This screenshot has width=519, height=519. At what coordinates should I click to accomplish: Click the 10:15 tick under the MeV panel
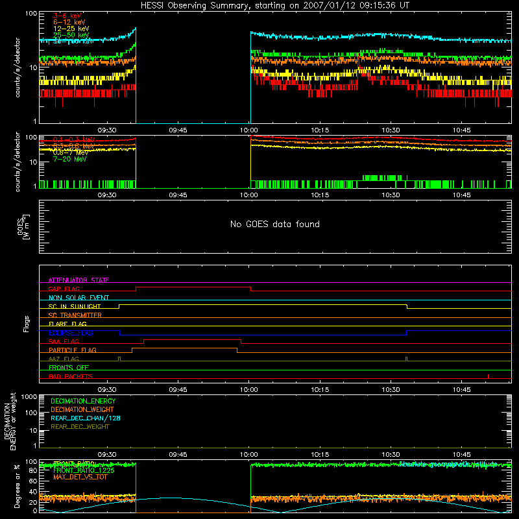coord(320,195)
